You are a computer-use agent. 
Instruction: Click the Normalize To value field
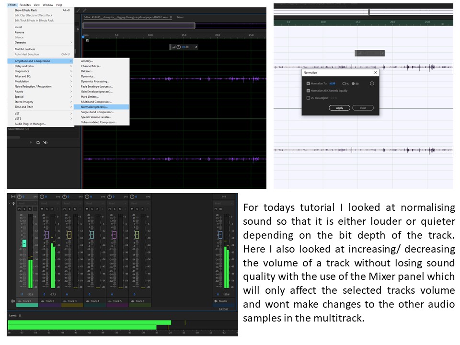[x=333, y=83]
